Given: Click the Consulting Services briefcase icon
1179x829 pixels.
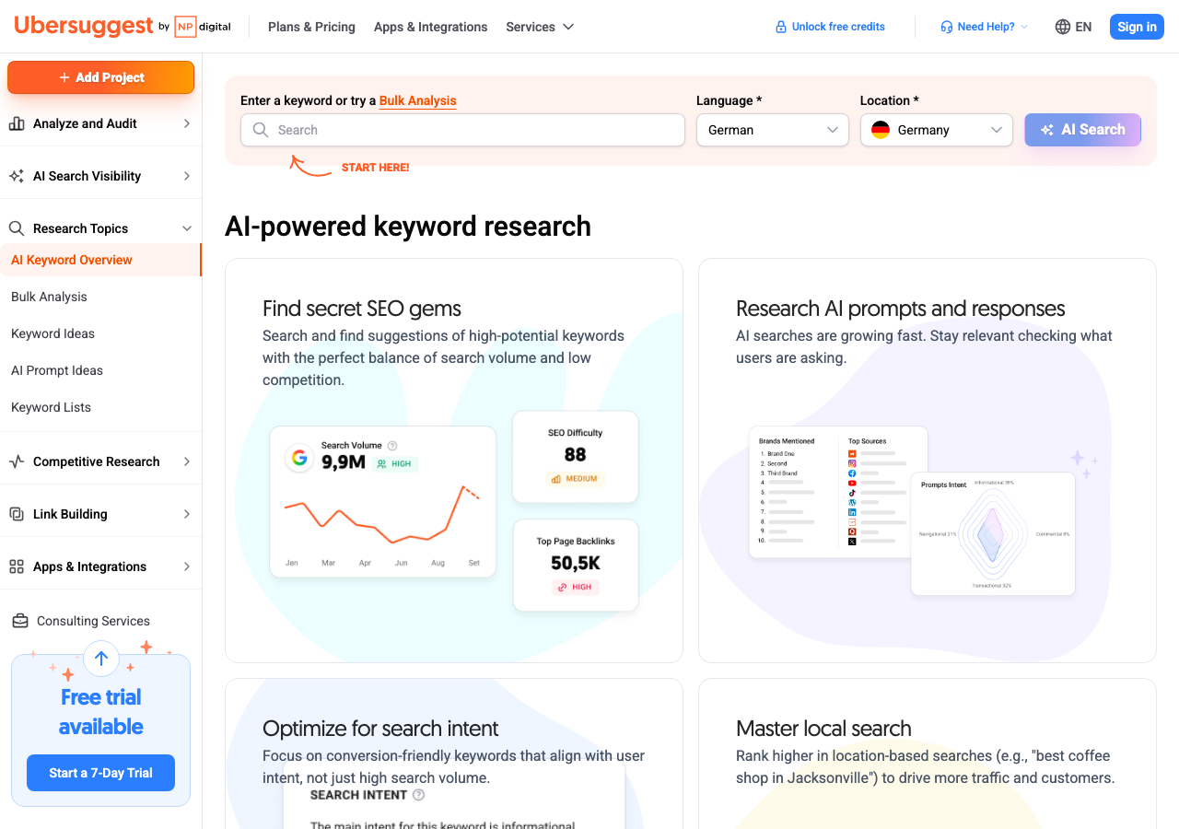Looking at the screenshot, I should (x=20, y=621).
